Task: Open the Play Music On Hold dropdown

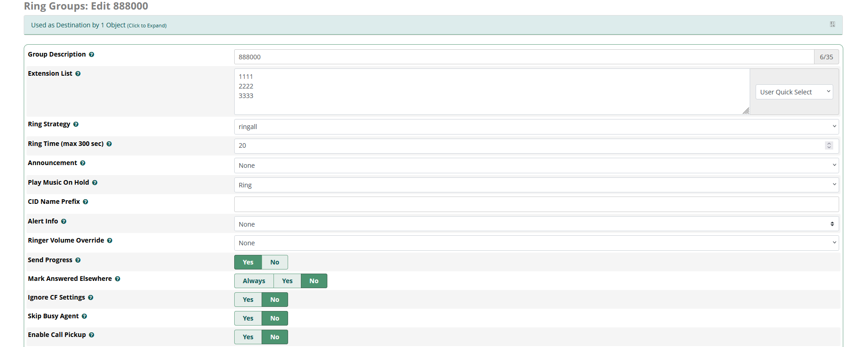Action: pyautogui.click(x=536, y=185)
